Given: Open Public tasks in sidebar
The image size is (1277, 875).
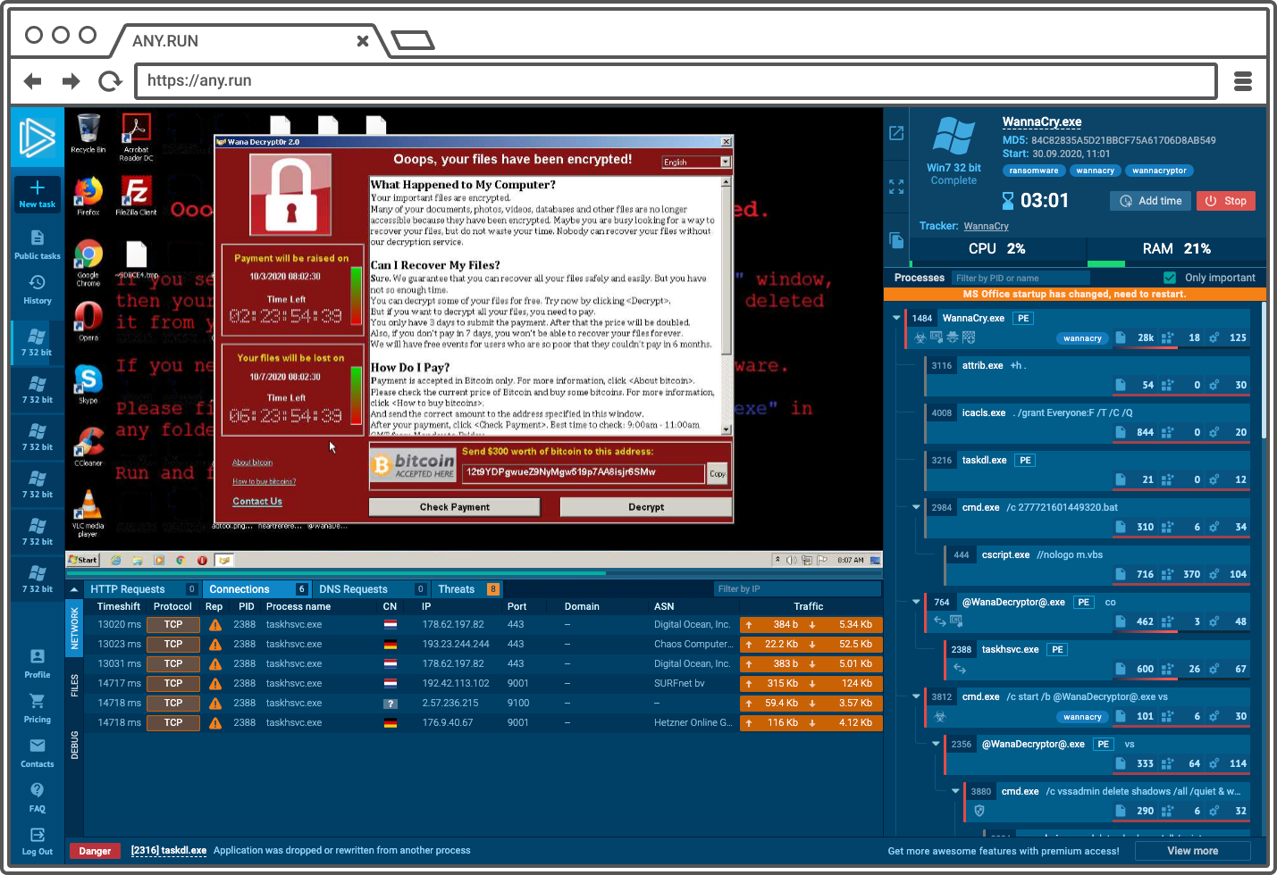Looking at the screenshot, I should pyautogui.click(x=38, y=245).
